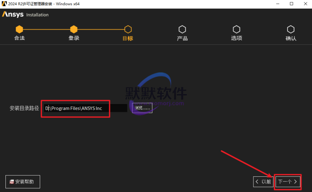Click the 产品 step hexagon icon

point(182,29)
